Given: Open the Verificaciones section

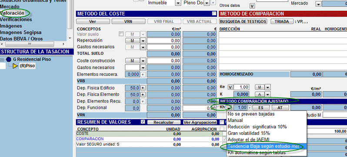Looking at the screenshot, I should (x=16, y=20).
